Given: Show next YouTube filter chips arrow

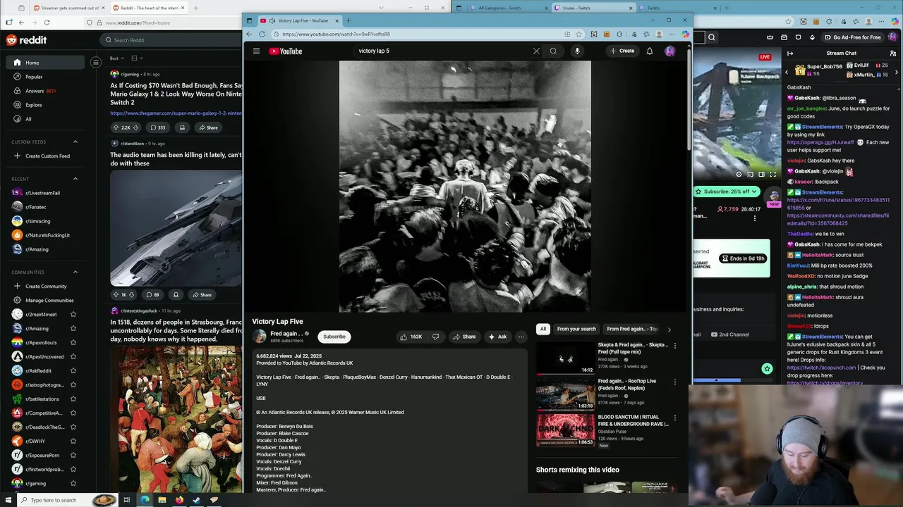Looking at the screenshot, I should pyautogui.click(x=669, y=330).
